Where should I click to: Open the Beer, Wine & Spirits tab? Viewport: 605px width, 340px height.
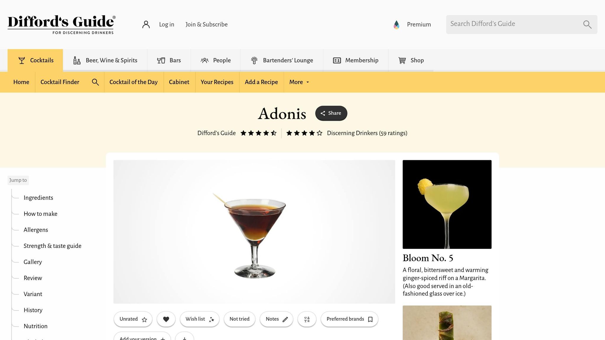click(x=105, y=61)
